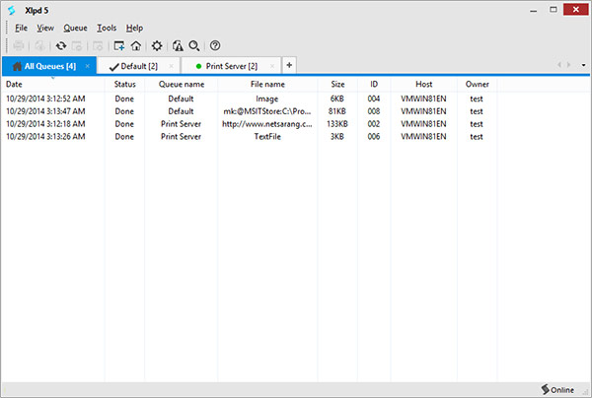Screen dimensions: 592x398
Task: Click the Online status indicator
Action: 557,389
